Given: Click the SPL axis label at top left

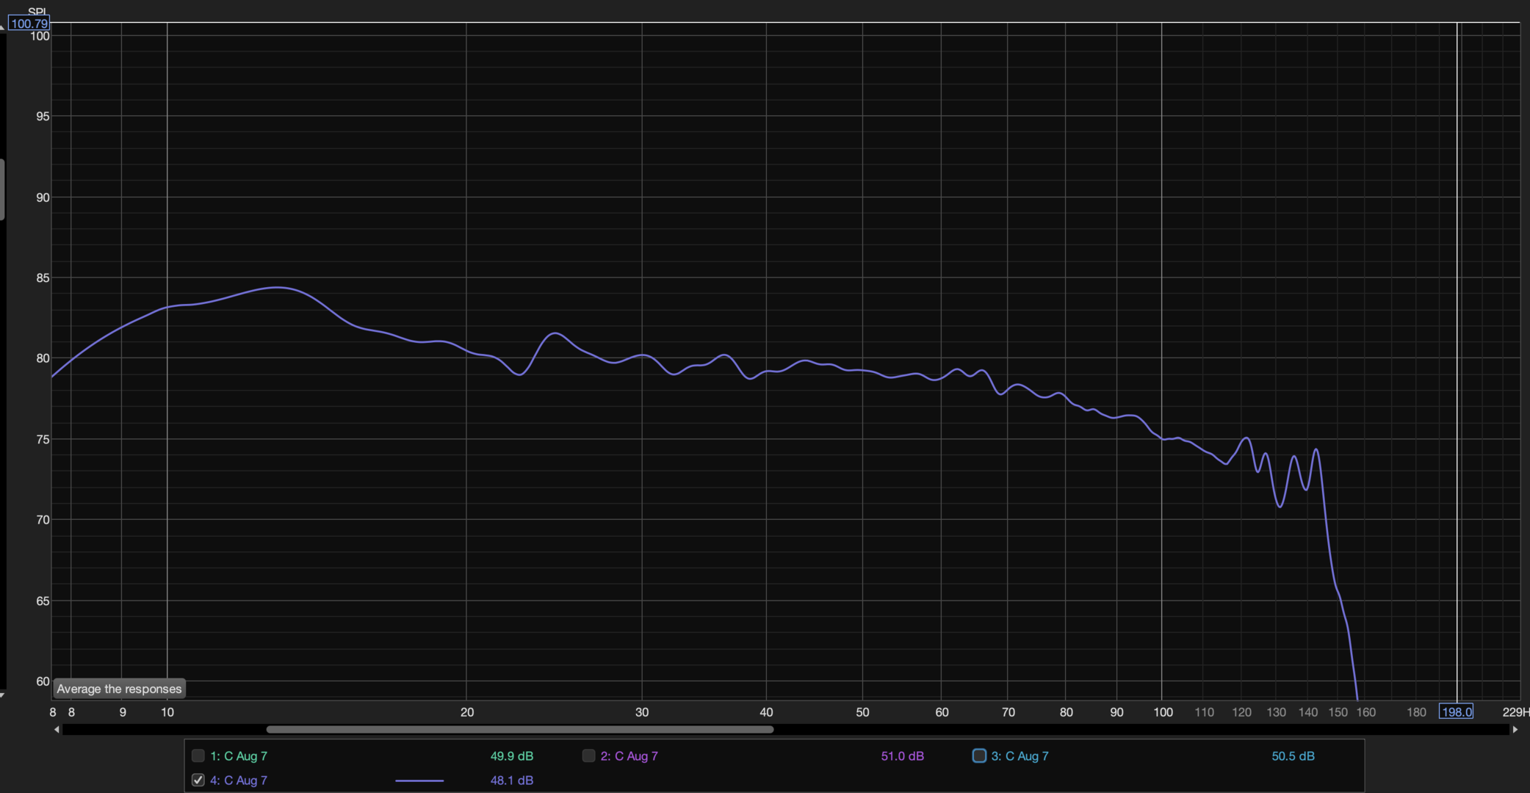Looking at the screenshot, I should coord(37,11).
